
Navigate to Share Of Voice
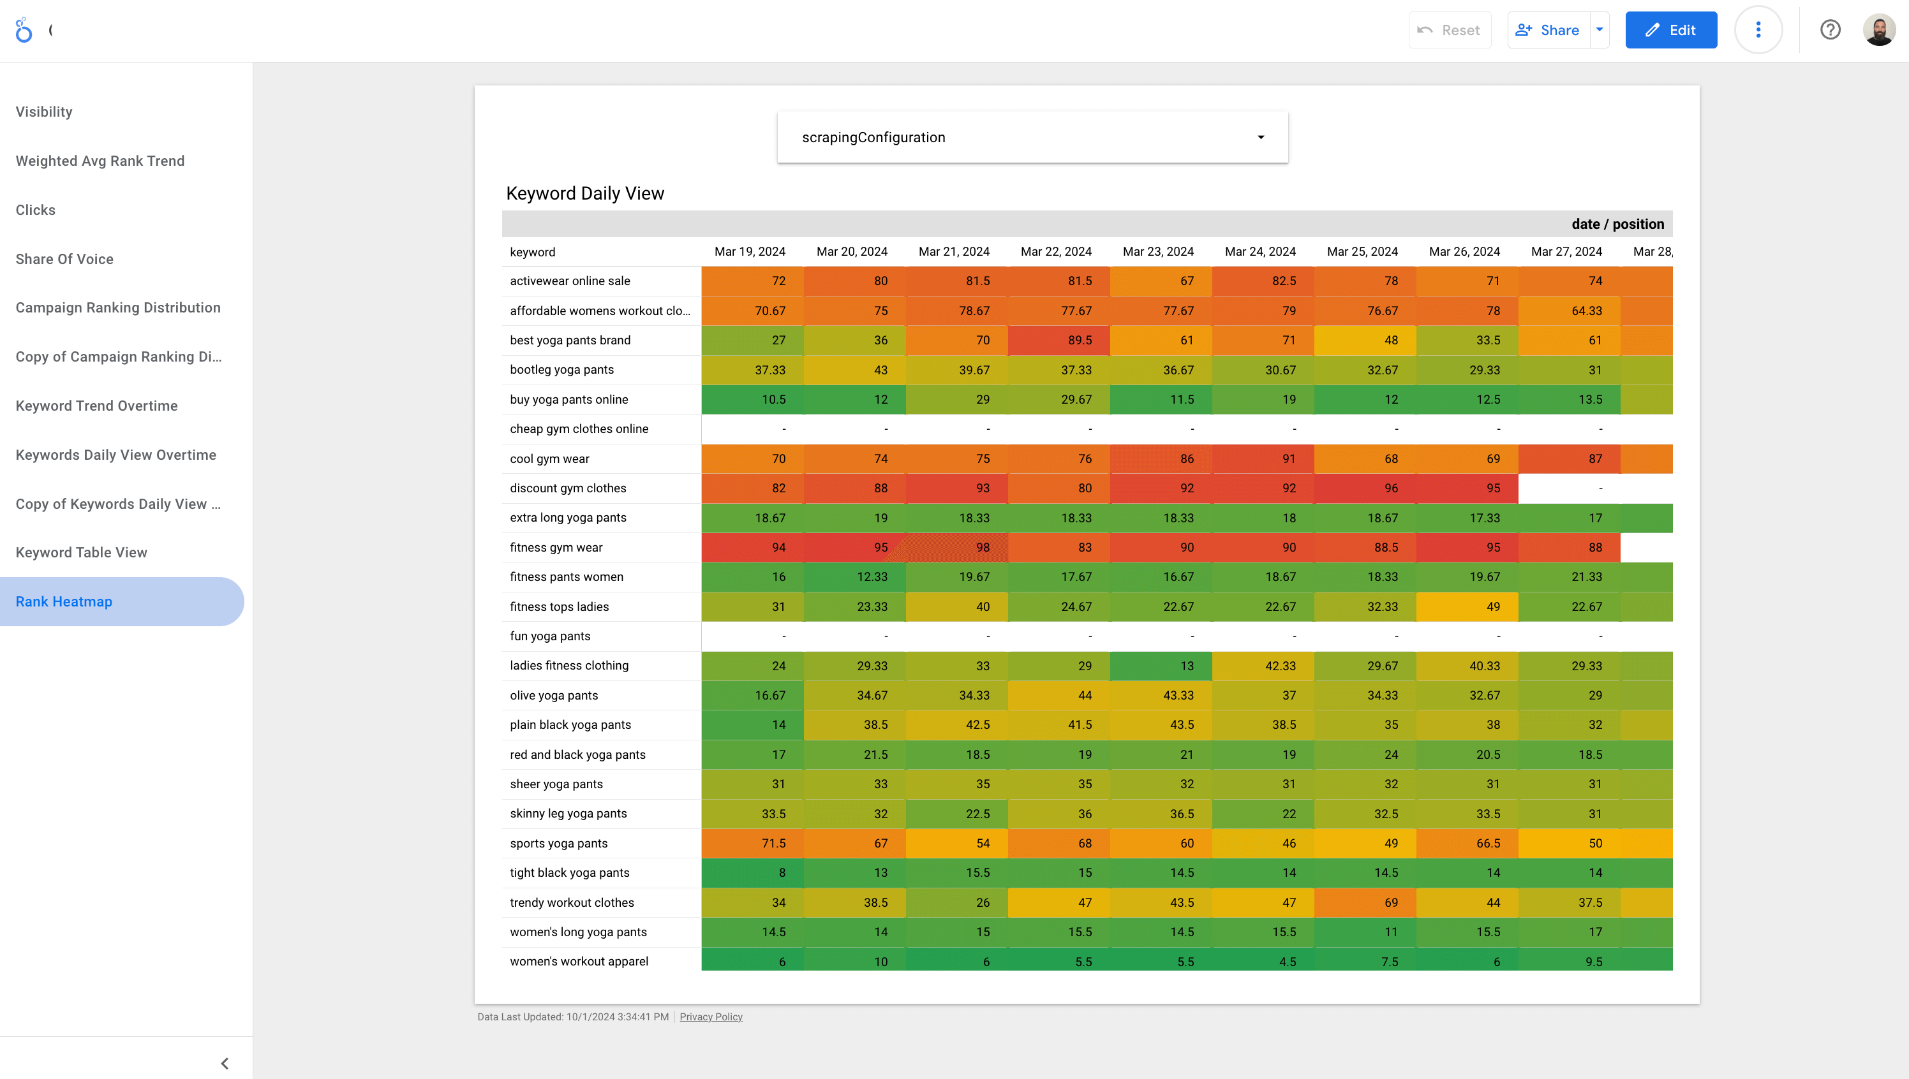pyautogui.click(x=64, y=259)
